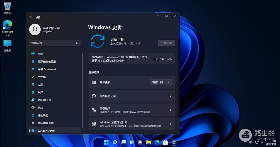Image resolution: width=280 pixels, height=147 pixels.
Task: Click the search magnifier in the settings search box
Action: (x=77, y=43)
